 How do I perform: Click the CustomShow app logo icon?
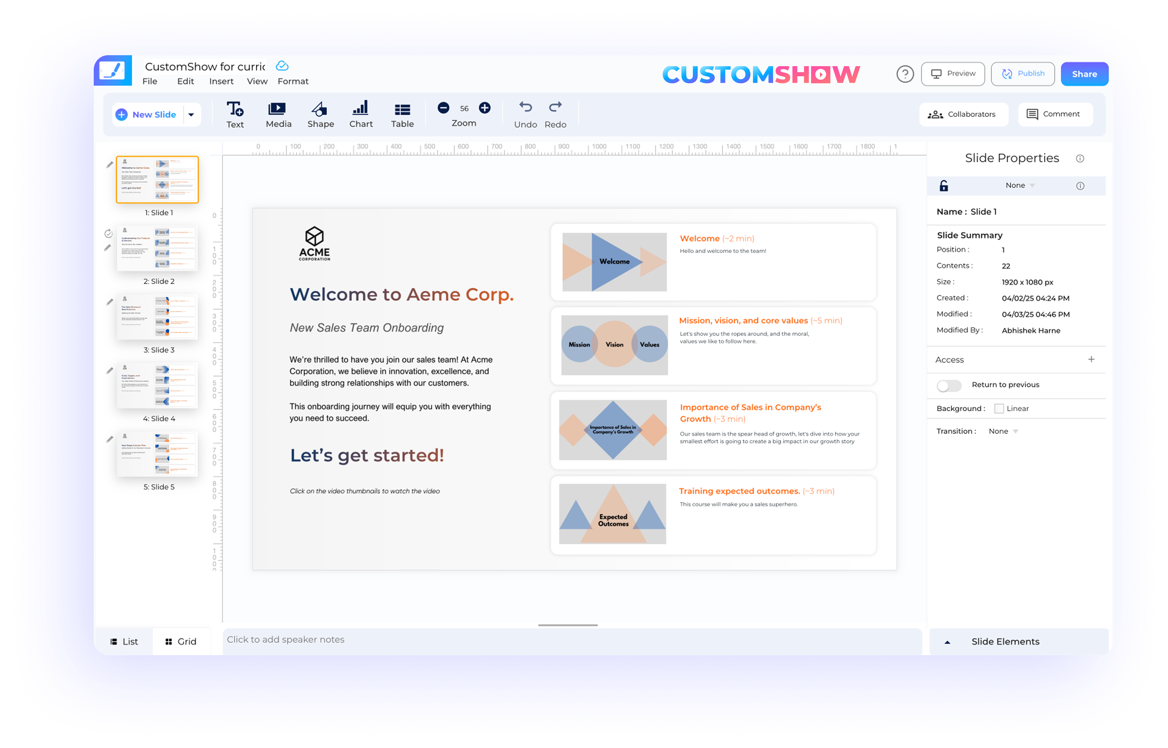(113, 70)
